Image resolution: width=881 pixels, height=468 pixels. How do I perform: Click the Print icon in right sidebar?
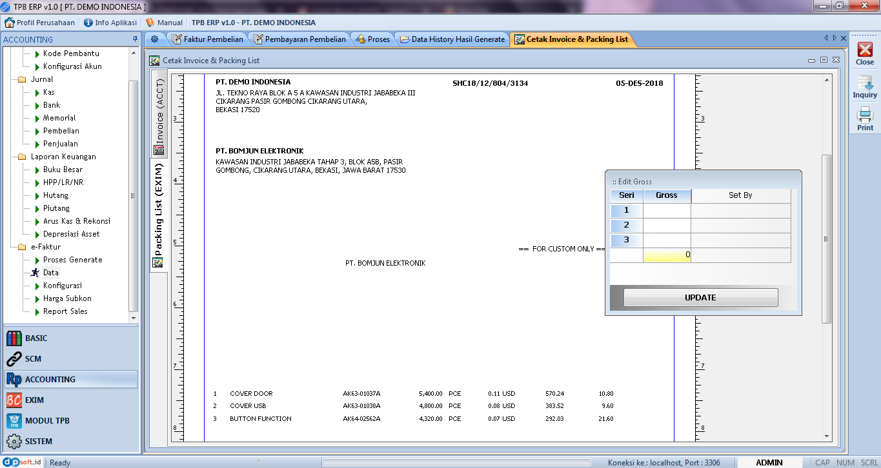(x=865, y=119)
